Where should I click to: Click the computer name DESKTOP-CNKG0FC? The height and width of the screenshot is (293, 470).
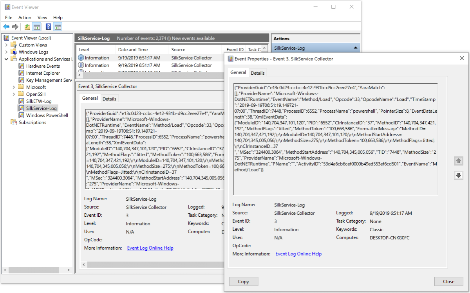390,237
